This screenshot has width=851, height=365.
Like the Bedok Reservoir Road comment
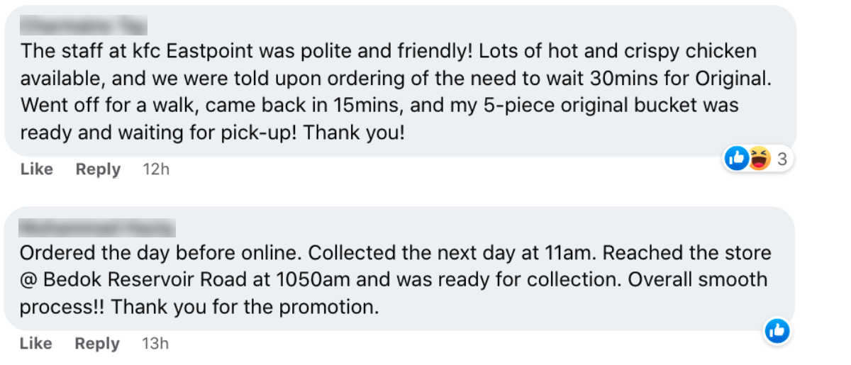point(36,344)
